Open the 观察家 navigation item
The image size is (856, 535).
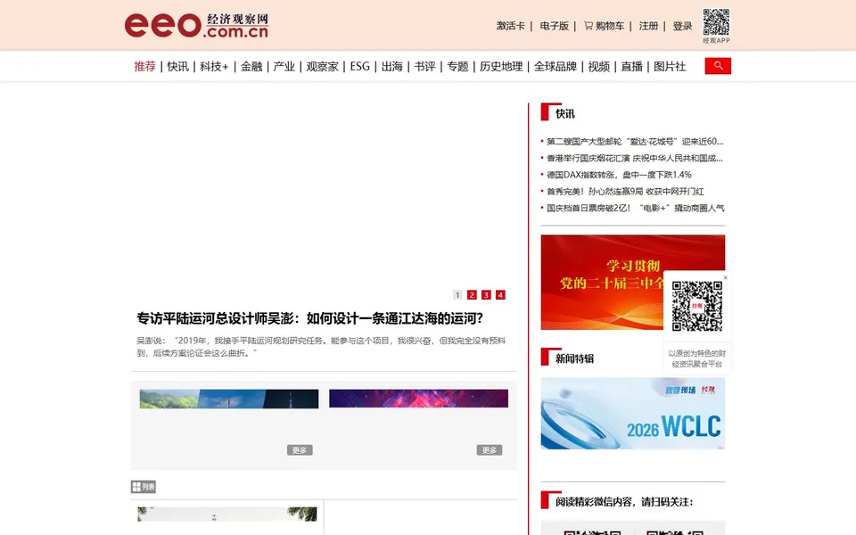click(322, 67)
